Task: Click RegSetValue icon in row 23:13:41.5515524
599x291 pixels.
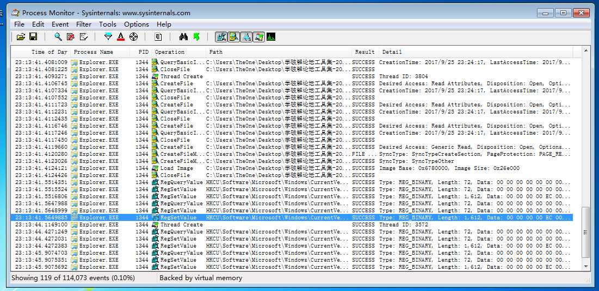Action: click(155, 189)
